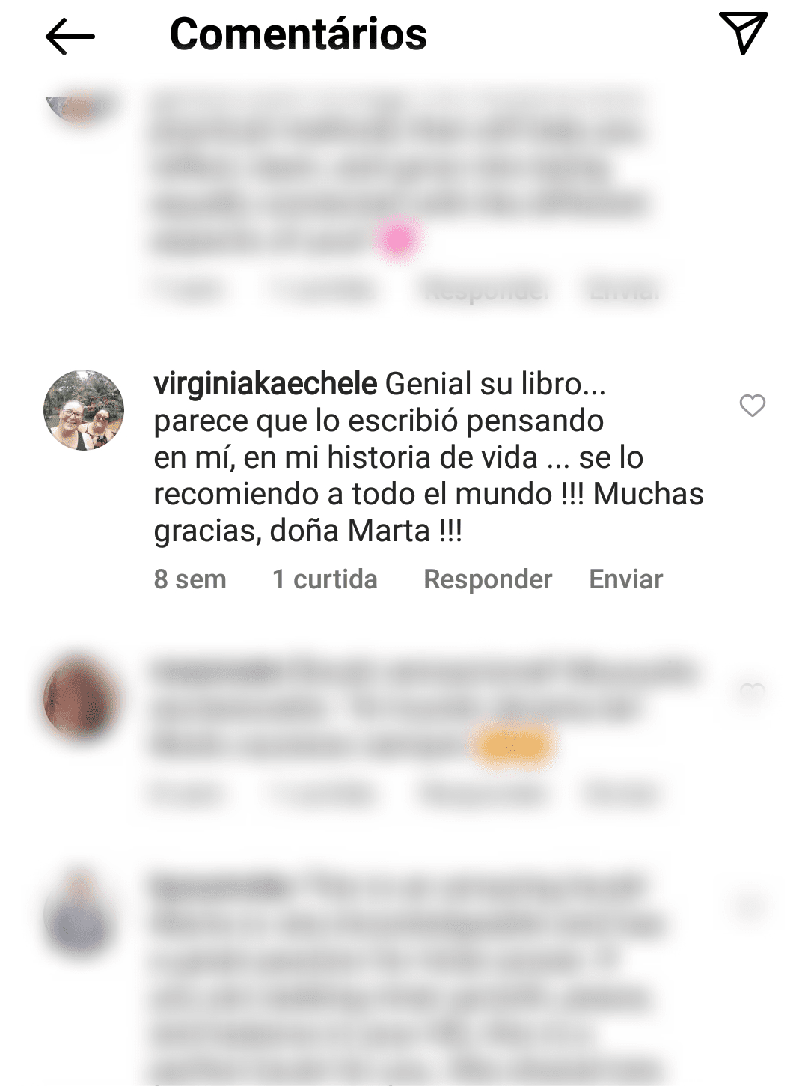Click blurred Enviar under the pink emoji comment
This screenshot has width=808, height=1086.
tap(625, 290)
